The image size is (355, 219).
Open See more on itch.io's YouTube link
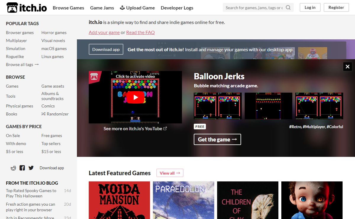tap(135, 128)
